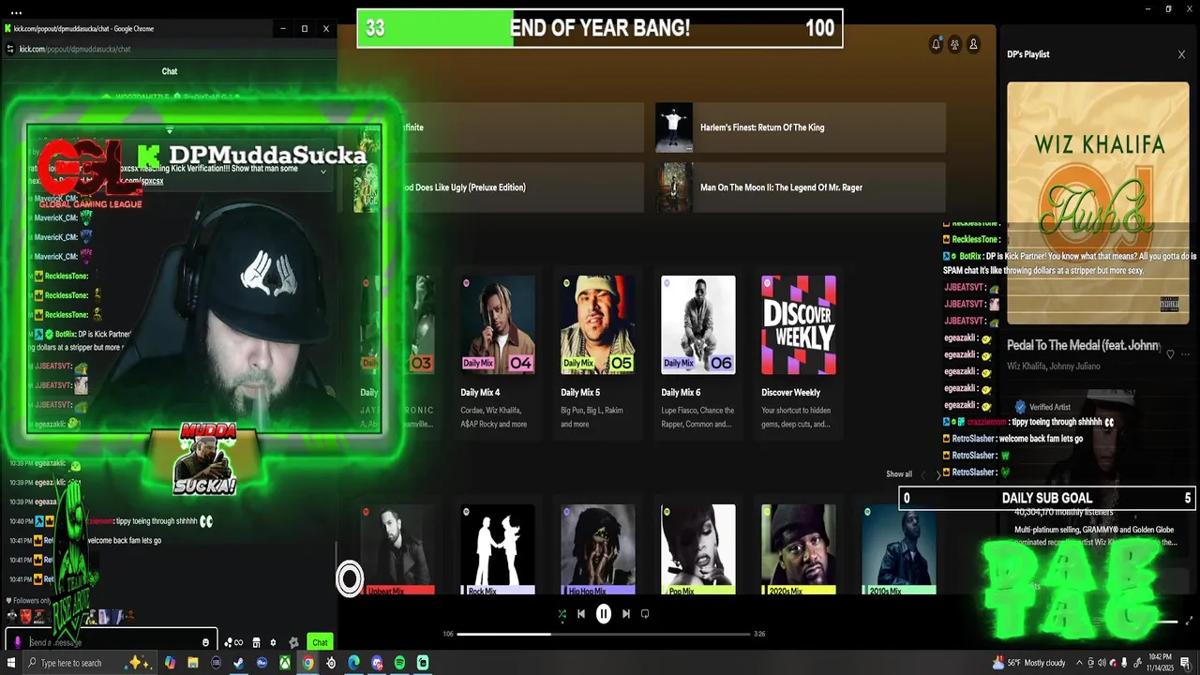Click the Show all link
Image resolution: width=1200 pixels, height=675 pixels.
point(899,474)
